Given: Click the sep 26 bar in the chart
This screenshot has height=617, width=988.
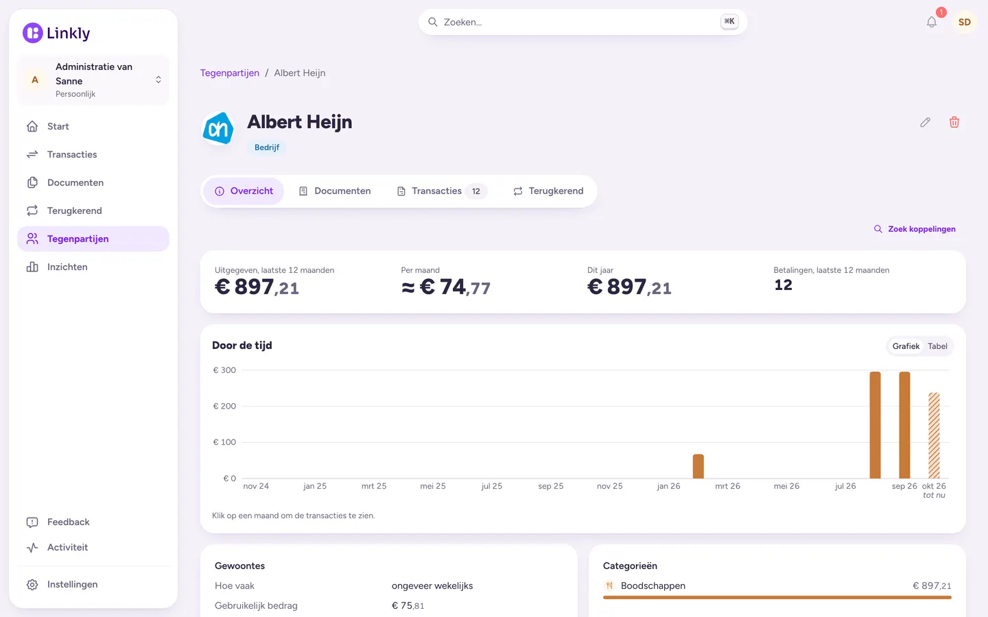Looking at the screenshot, I should click(904, 425).
